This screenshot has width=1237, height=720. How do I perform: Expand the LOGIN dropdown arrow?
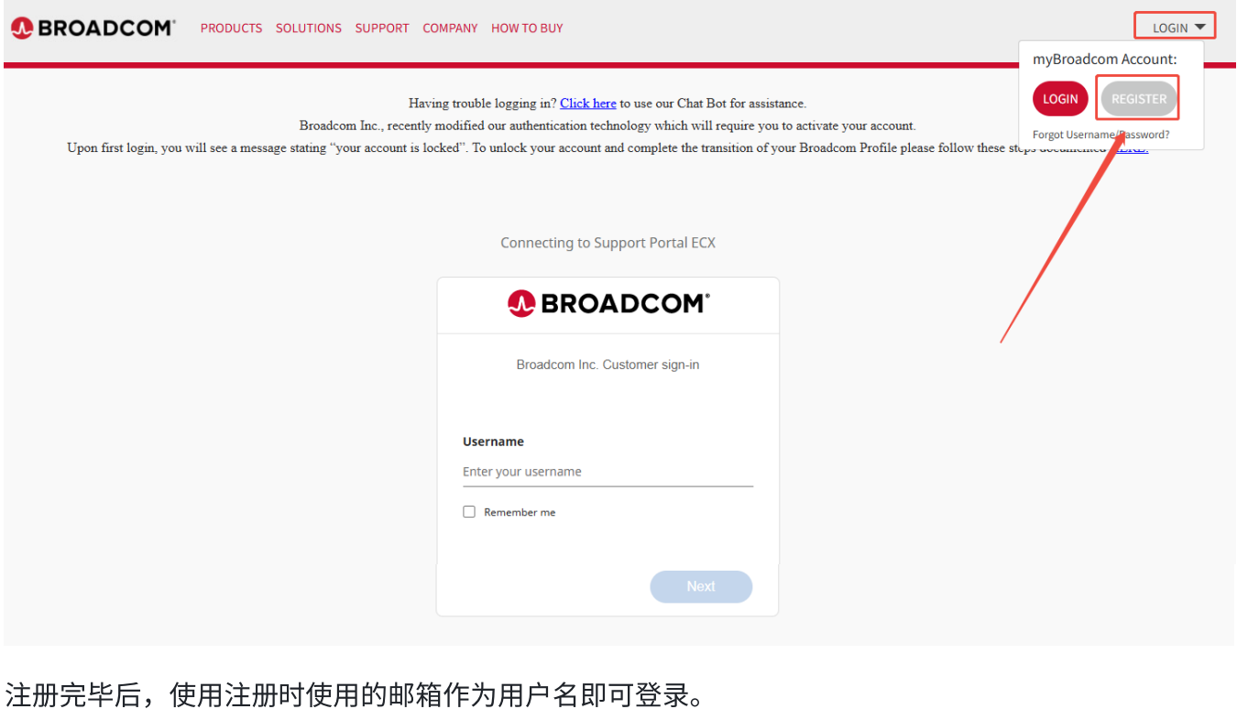(x=1200, y=27)
